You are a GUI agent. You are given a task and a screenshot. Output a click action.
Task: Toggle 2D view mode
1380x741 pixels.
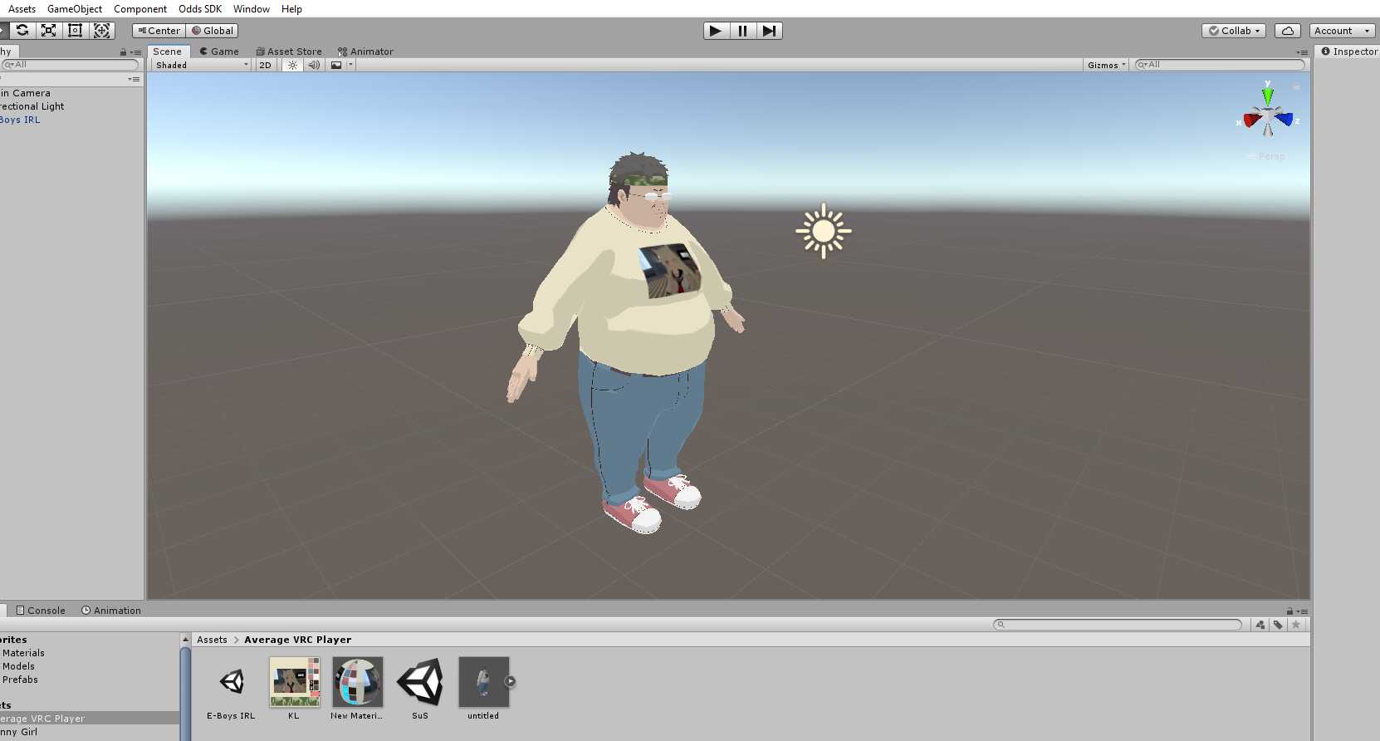pos(265,65)
